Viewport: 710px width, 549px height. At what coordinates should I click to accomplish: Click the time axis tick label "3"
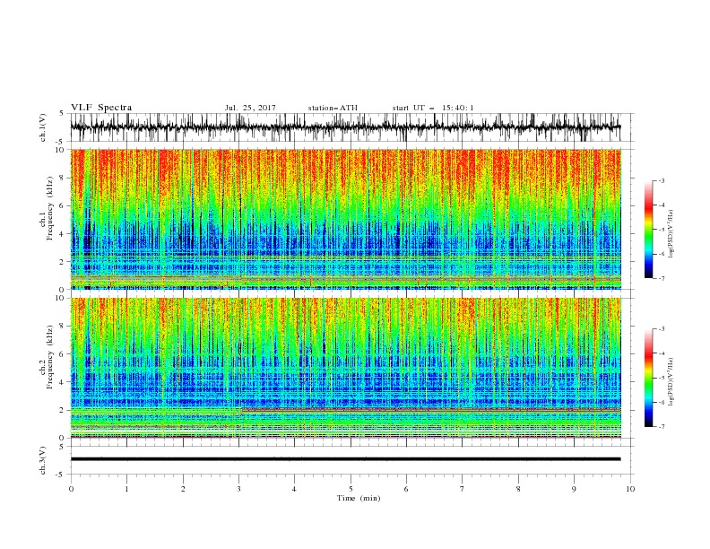coord(238,489)
